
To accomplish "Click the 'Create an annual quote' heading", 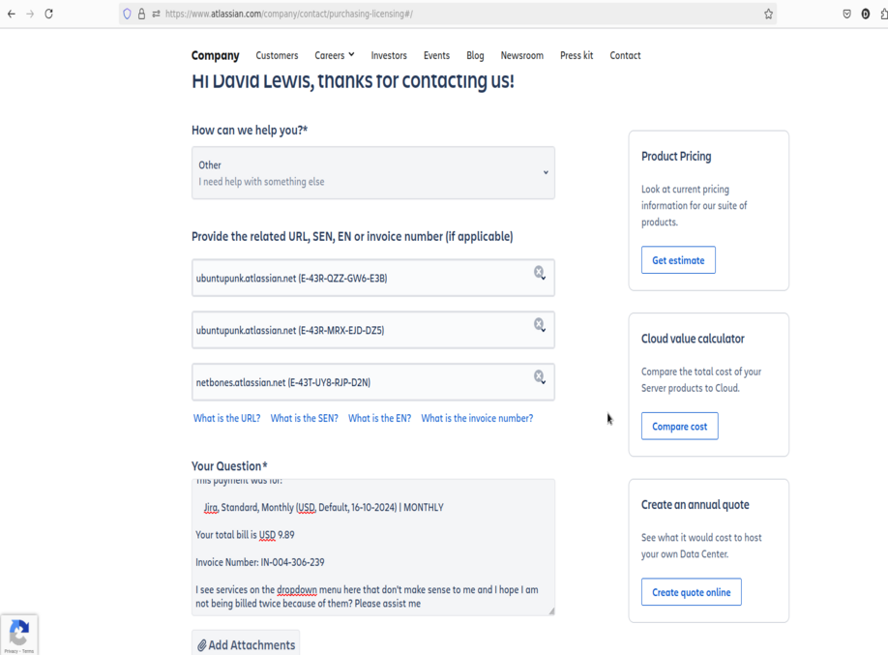I will (695, 505).
